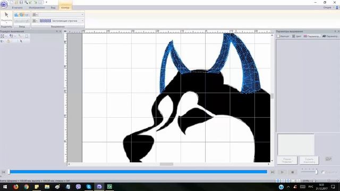This screenshot has width=340, height=191.
Task: Click the small icon right of Скрыть подсказку
Action: [328, 159]
